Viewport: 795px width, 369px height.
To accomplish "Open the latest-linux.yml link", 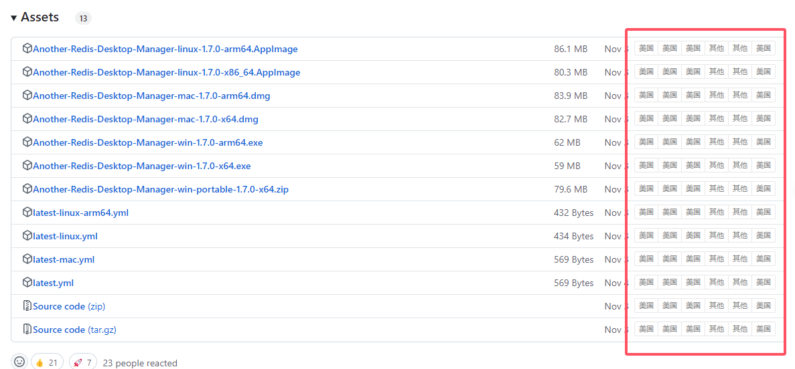I will pyautogui.click(x=66, y=237).
